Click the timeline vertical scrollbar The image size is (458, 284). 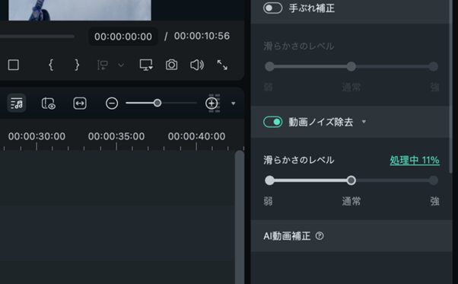[240, 217]
